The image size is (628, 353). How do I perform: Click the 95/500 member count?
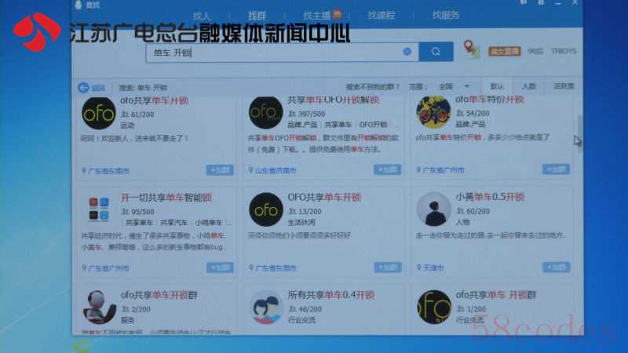(143, 212)
